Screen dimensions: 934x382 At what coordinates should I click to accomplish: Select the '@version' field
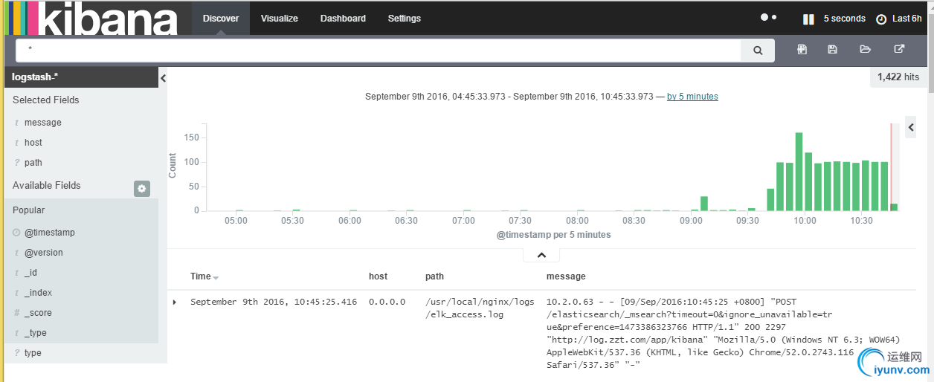(x=44, y=253)
